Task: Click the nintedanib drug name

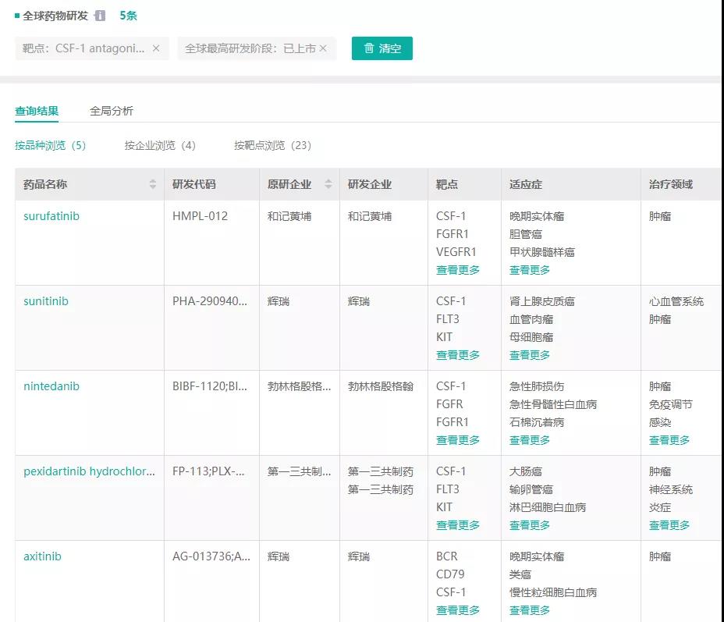Action: [51, 386]
